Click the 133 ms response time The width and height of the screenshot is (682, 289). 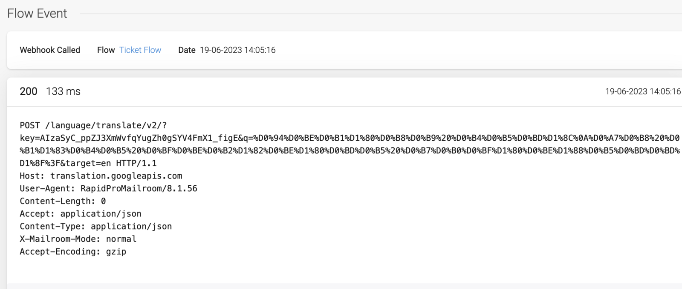[x=63, y=91]
